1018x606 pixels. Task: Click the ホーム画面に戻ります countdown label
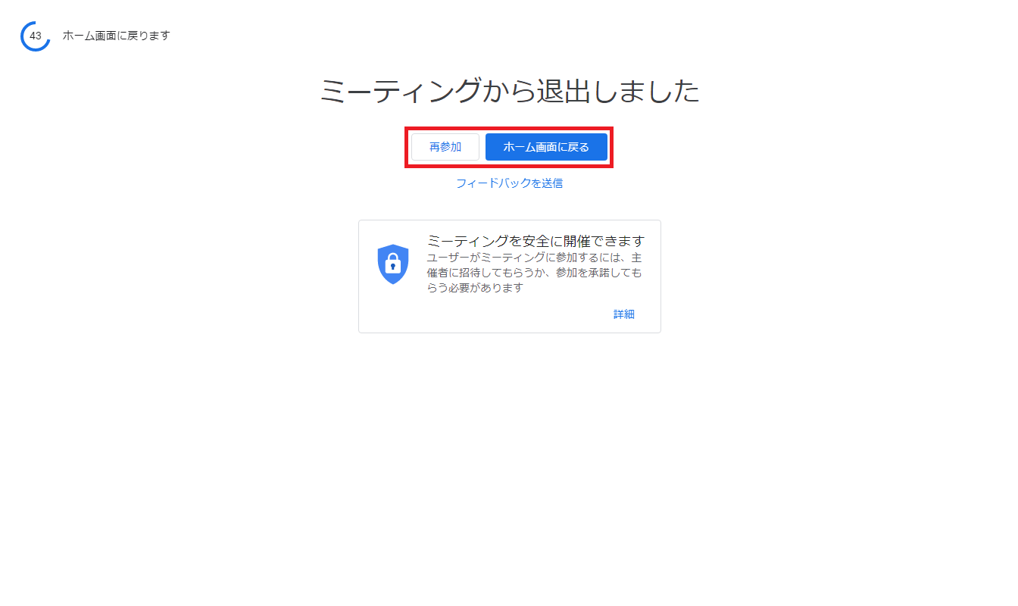116,36
